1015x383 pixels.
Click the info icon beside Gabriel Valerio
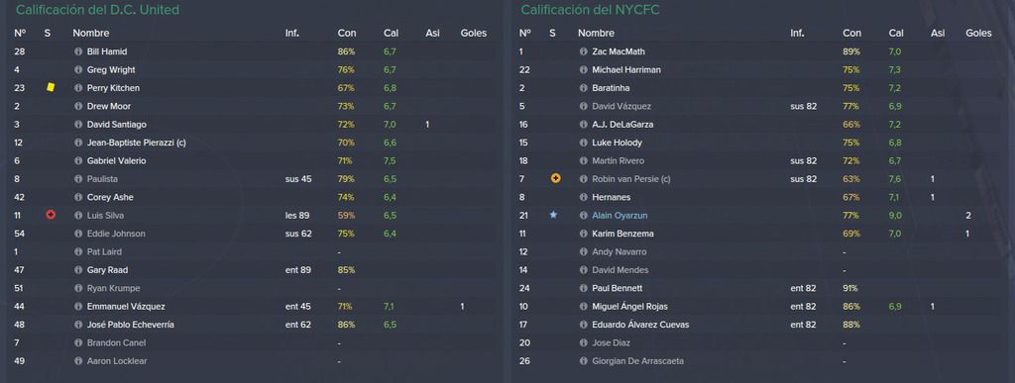[78, 161]
